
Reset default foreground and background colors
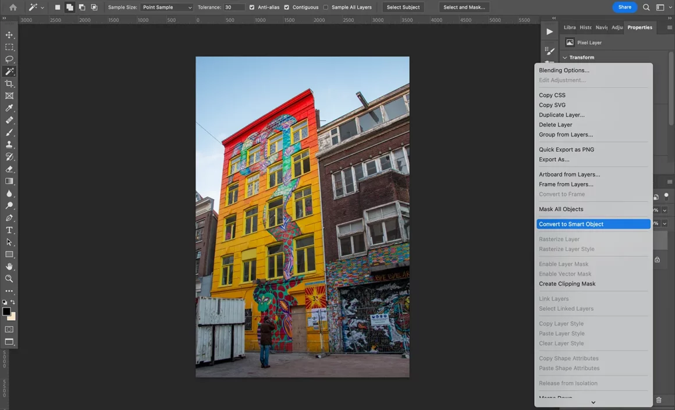click(5, 302)
